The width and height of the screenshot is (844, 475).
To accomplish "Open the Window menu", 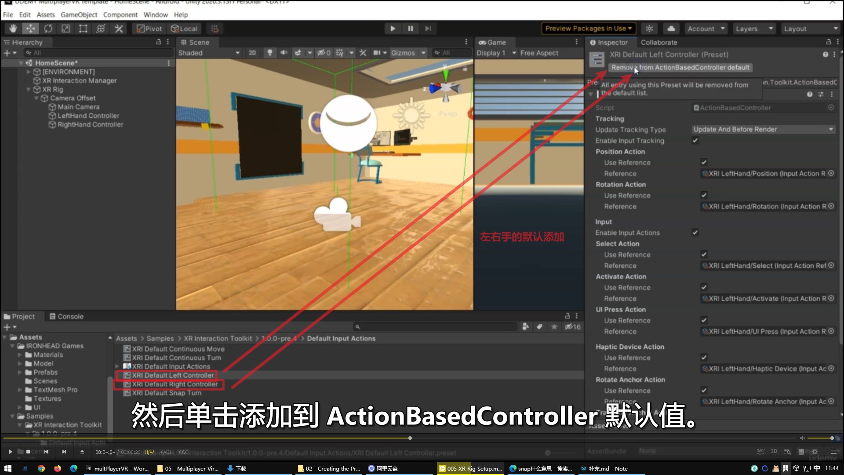I will click(155, 15).
